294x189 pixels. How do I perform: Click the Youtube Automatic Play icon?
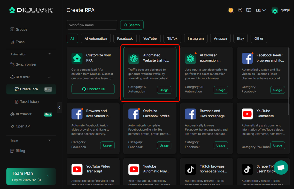pyautogui.click(x=134, y=169)
